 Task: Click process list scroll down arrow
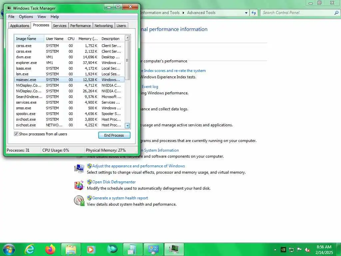click(x=128, y=125)
